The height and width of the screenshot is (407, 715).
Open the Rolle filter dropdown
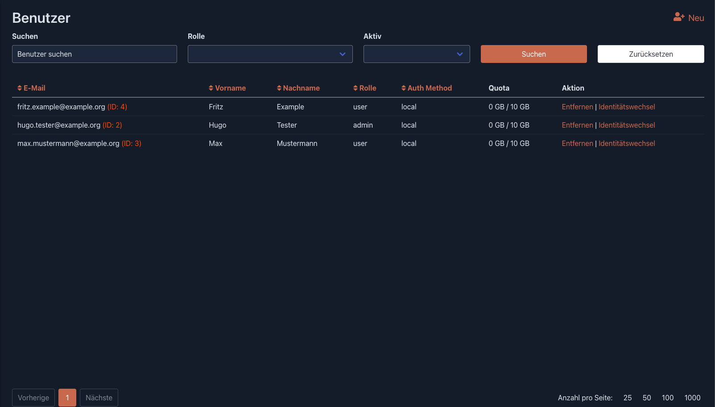pyautogui.click(x=270, y=54)
